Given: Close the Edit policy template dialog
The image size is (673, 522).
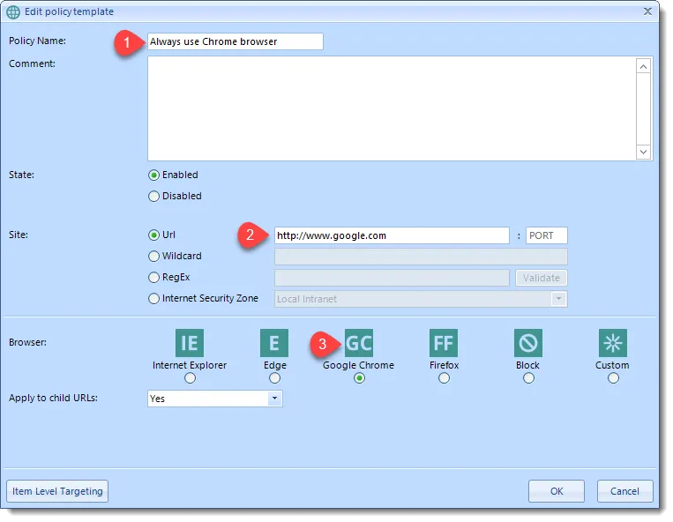Looking at the screenshot, I should point(647,11).
